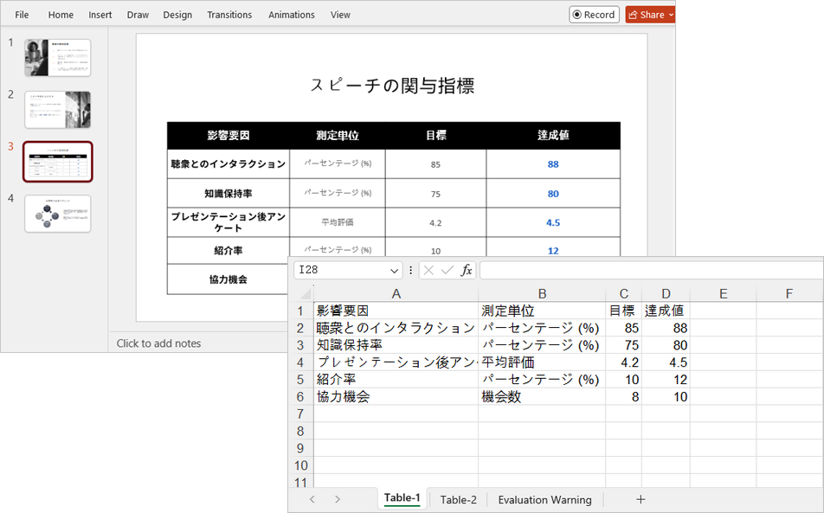Viewport: 824px width, 513px height.
Task: Click the Select All corner of spreadsheet
Action: [305, 293]
